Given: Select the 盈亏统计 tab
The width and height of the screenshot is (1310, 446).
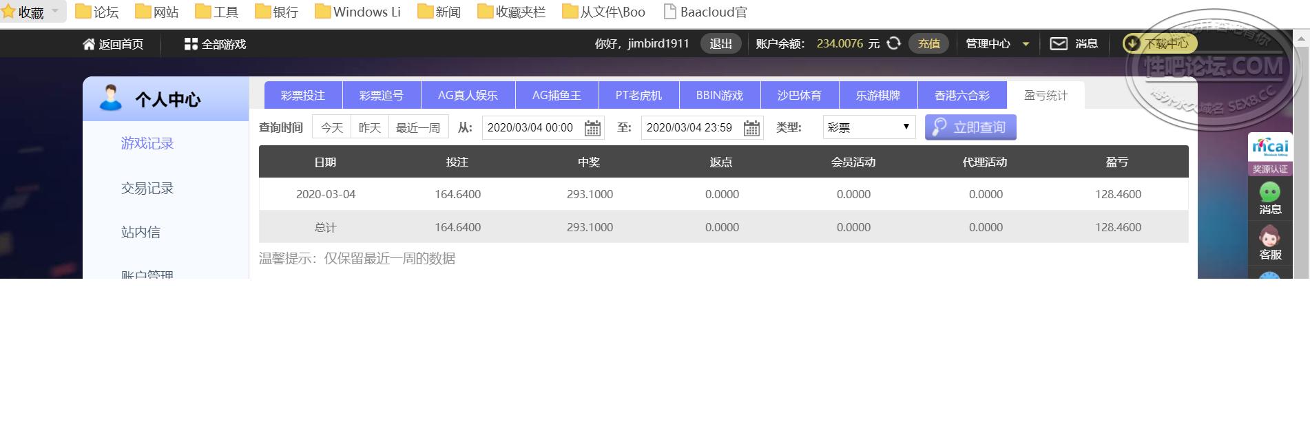Looking at the screenshot, I should 1046,95.
